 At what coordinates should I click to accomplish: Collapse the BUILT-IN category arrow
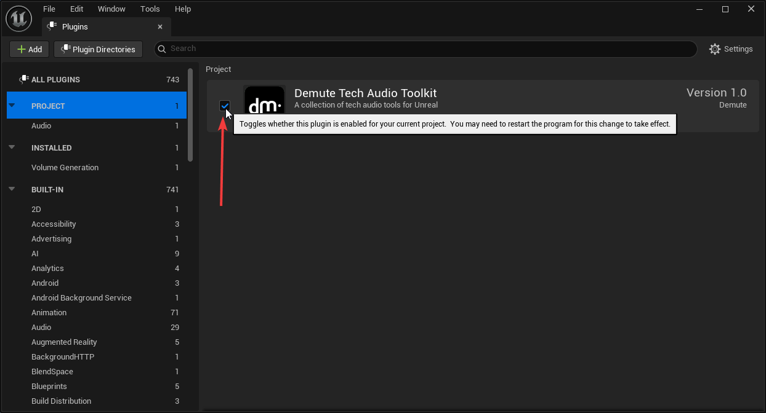click(x=12, y=189)
